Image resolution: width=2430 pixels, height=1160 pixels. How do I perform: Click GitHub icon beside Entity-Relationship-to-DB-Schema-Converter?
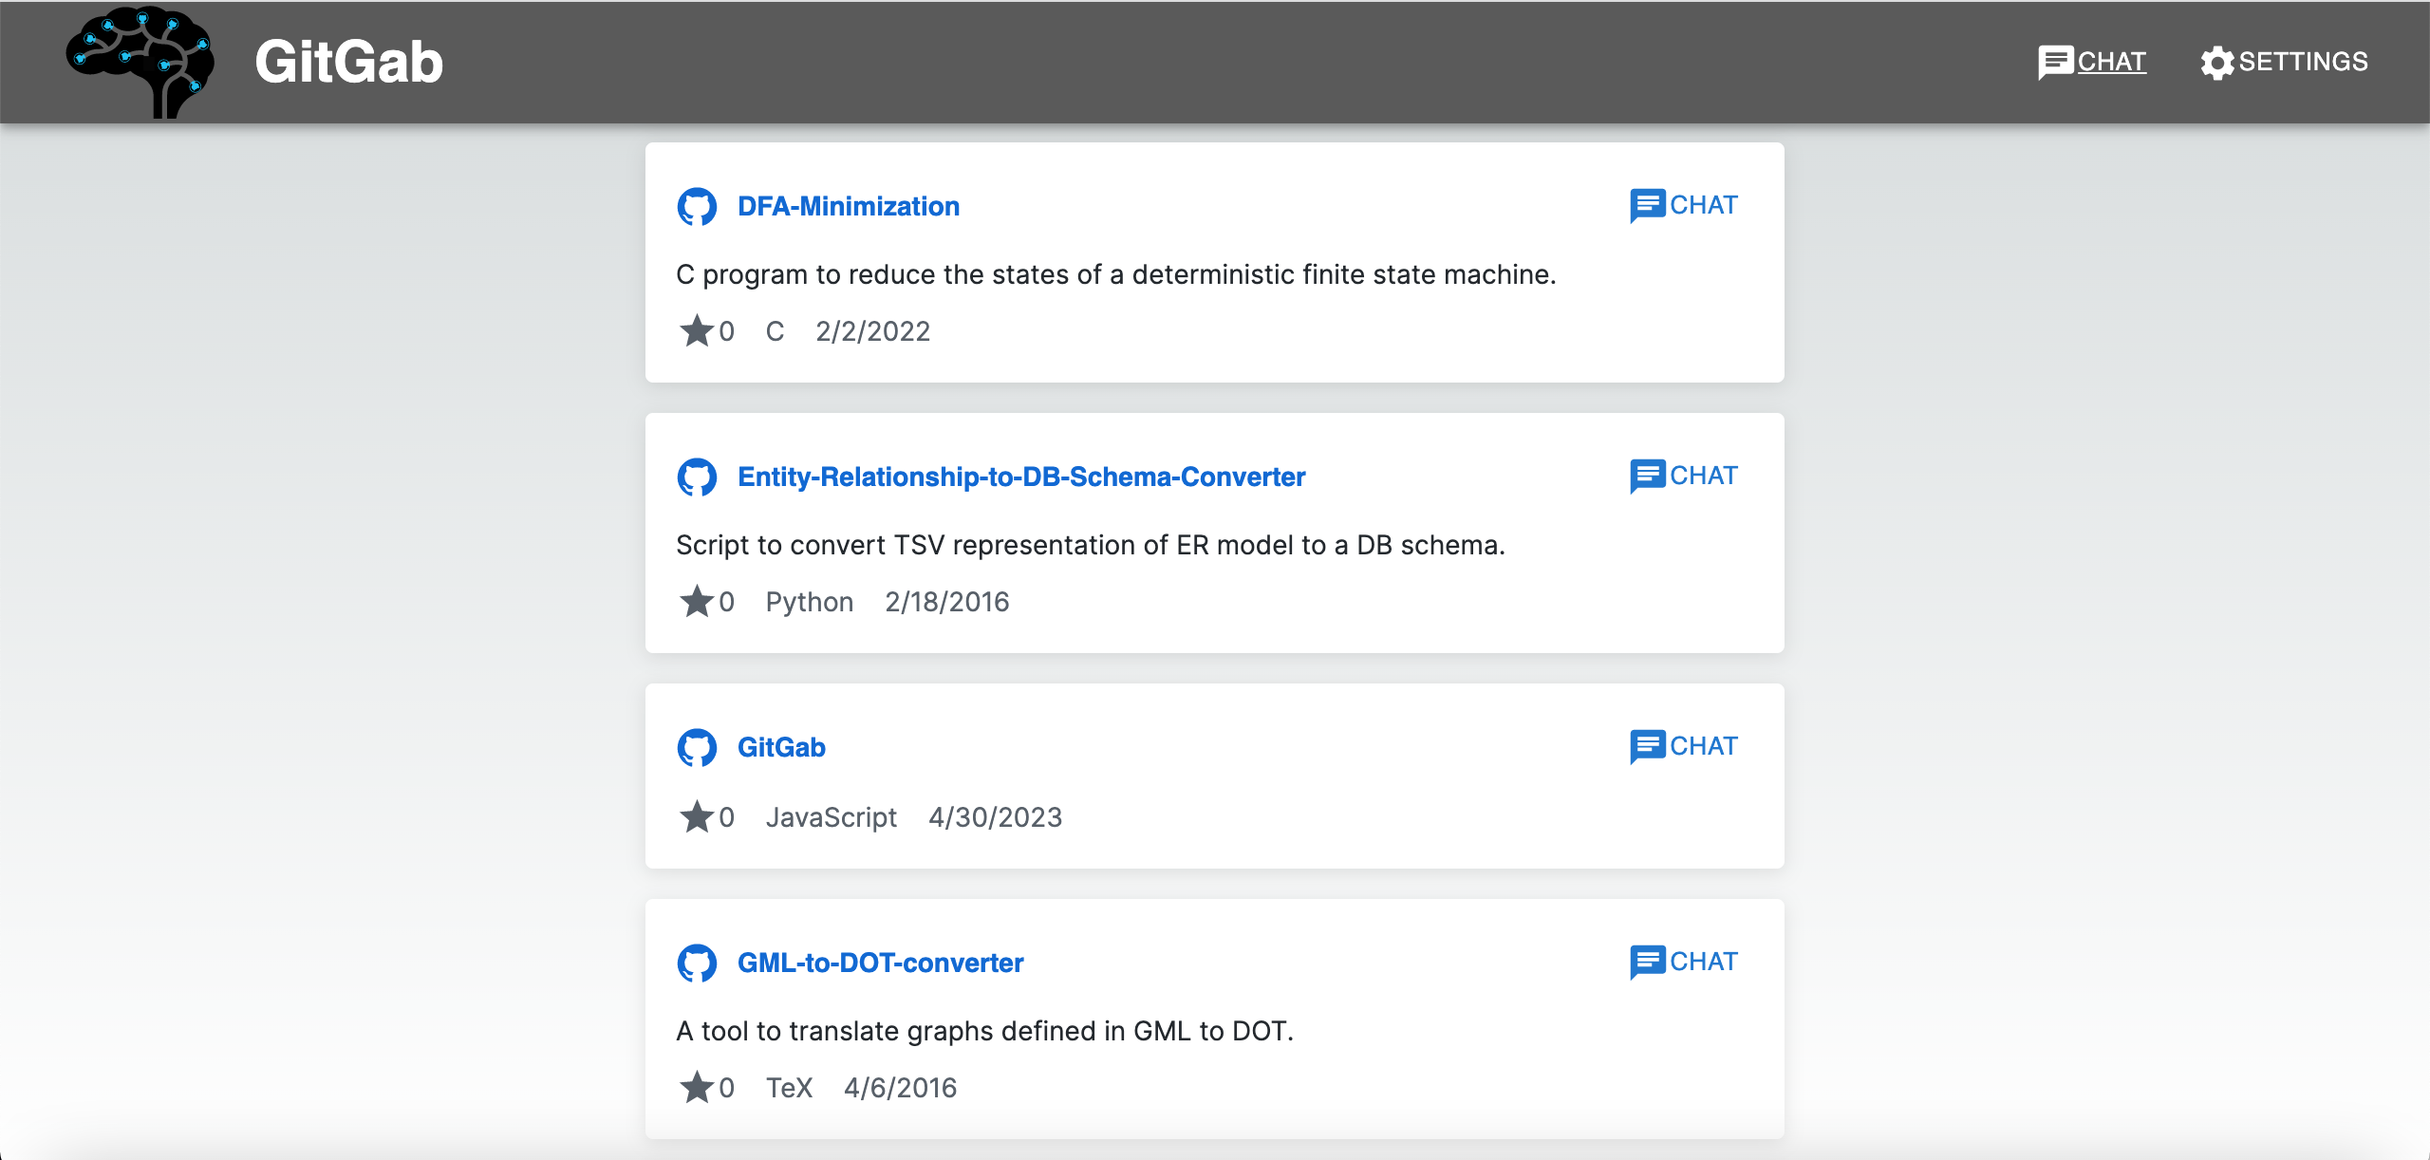tap(697, 477)
